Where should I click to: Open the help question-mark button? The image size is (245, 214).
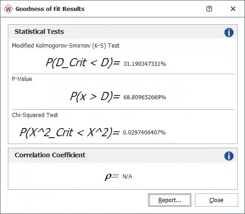click(209, 9)
